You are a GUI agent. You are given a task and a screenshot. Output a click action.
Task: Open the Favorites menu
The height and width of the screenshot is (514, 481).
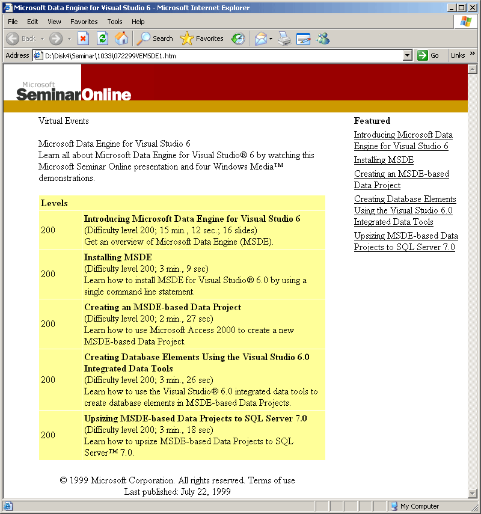84,22
